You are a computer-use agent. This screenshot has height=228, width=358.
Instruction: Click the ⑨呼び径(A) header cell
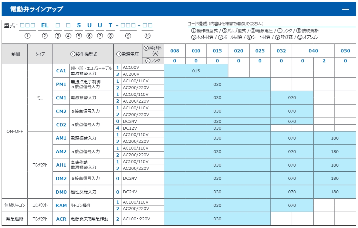(153, 51)
